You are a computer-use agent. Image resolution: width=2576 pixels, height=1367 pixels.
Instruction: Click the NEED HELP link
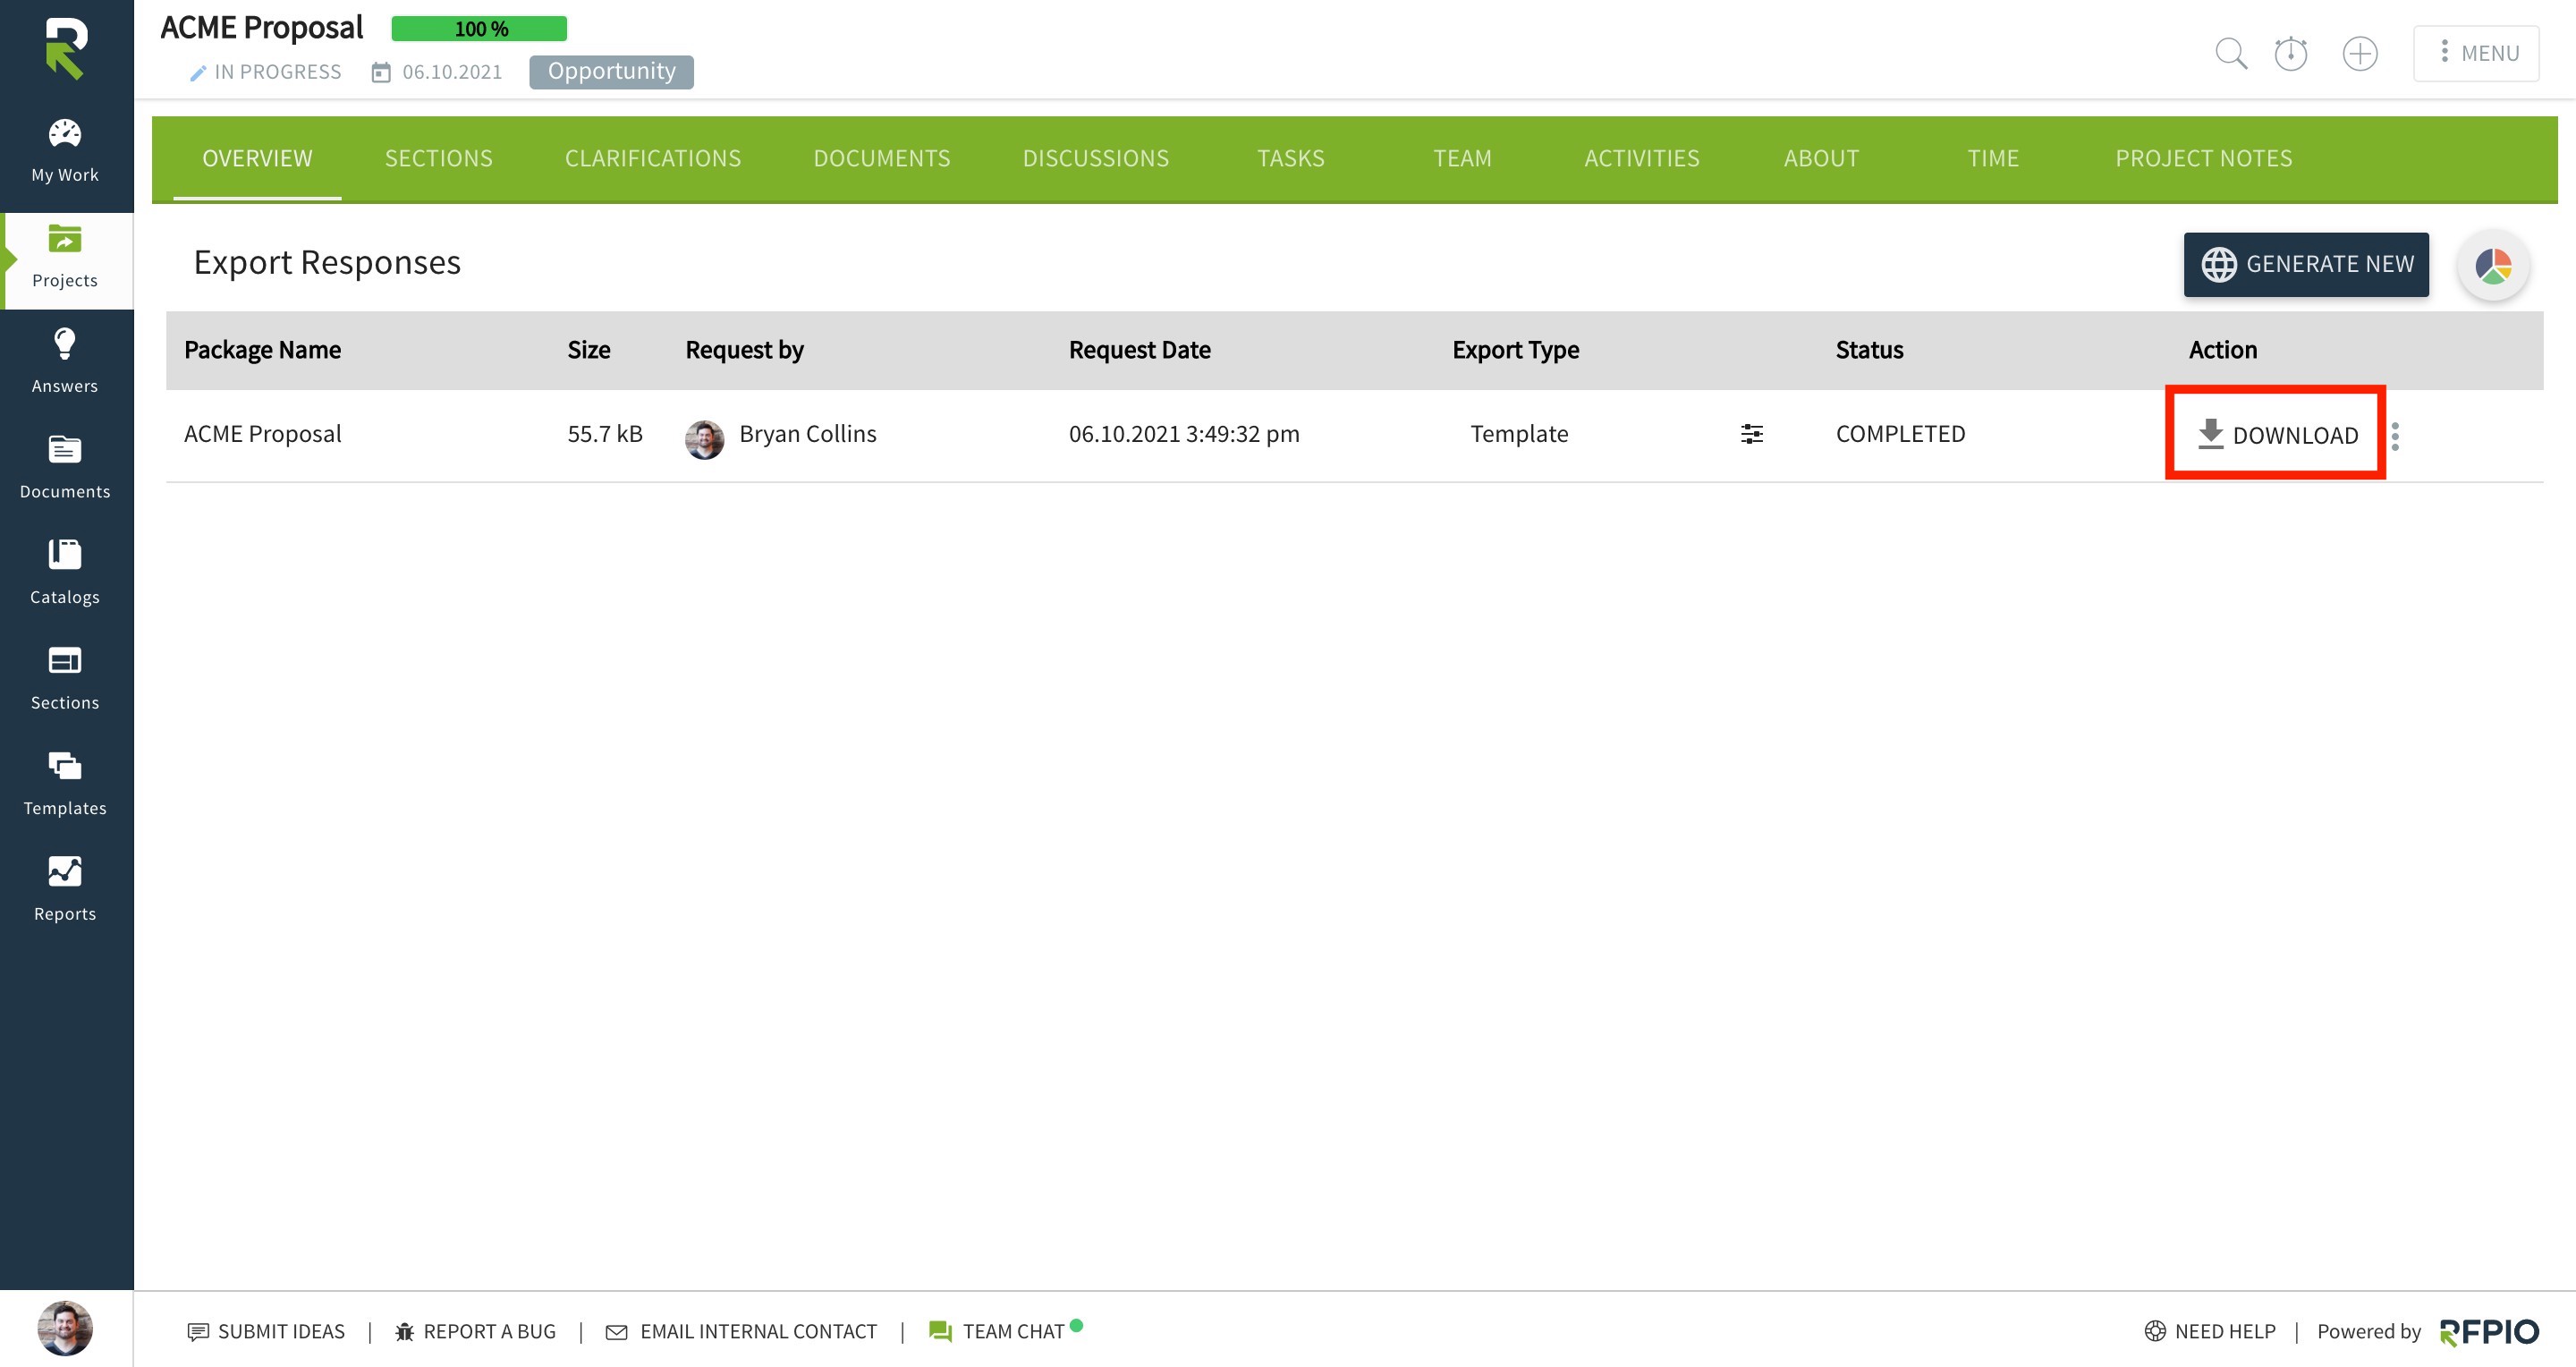[2209, 1331]
